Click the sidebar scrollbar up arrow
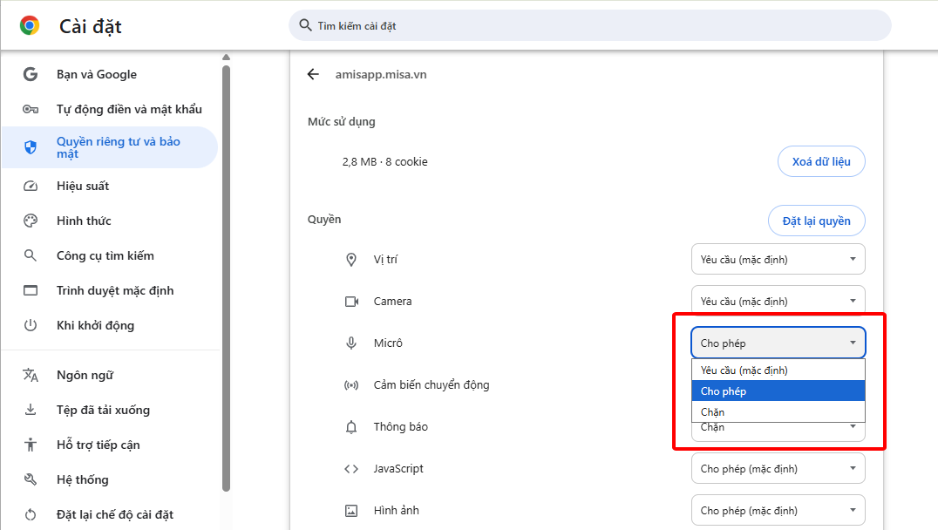 226,58
